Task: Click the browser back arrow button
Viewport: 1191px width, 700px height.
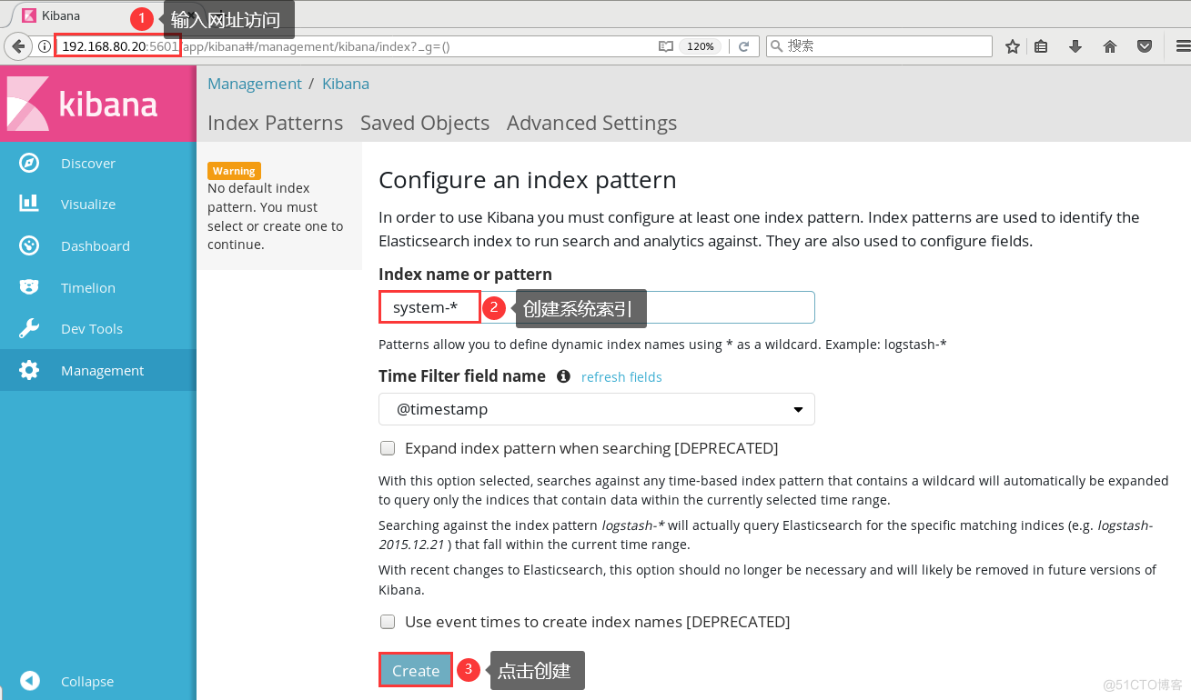Action: click(17, 45)
